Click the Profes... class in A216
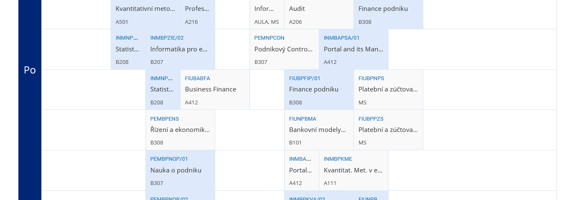 tap(198, 14)
